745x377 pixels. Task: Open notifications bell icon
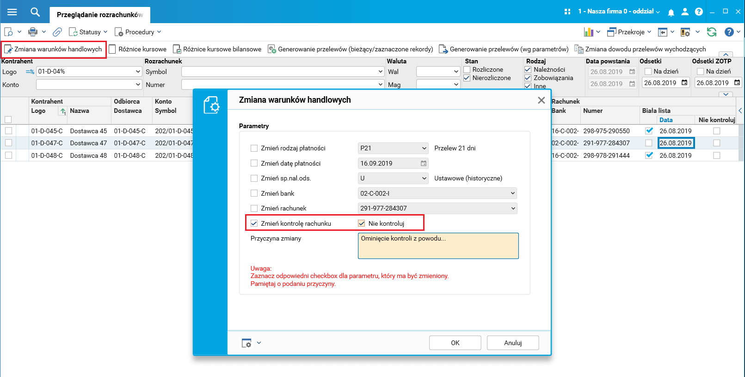tap(671, 12)
